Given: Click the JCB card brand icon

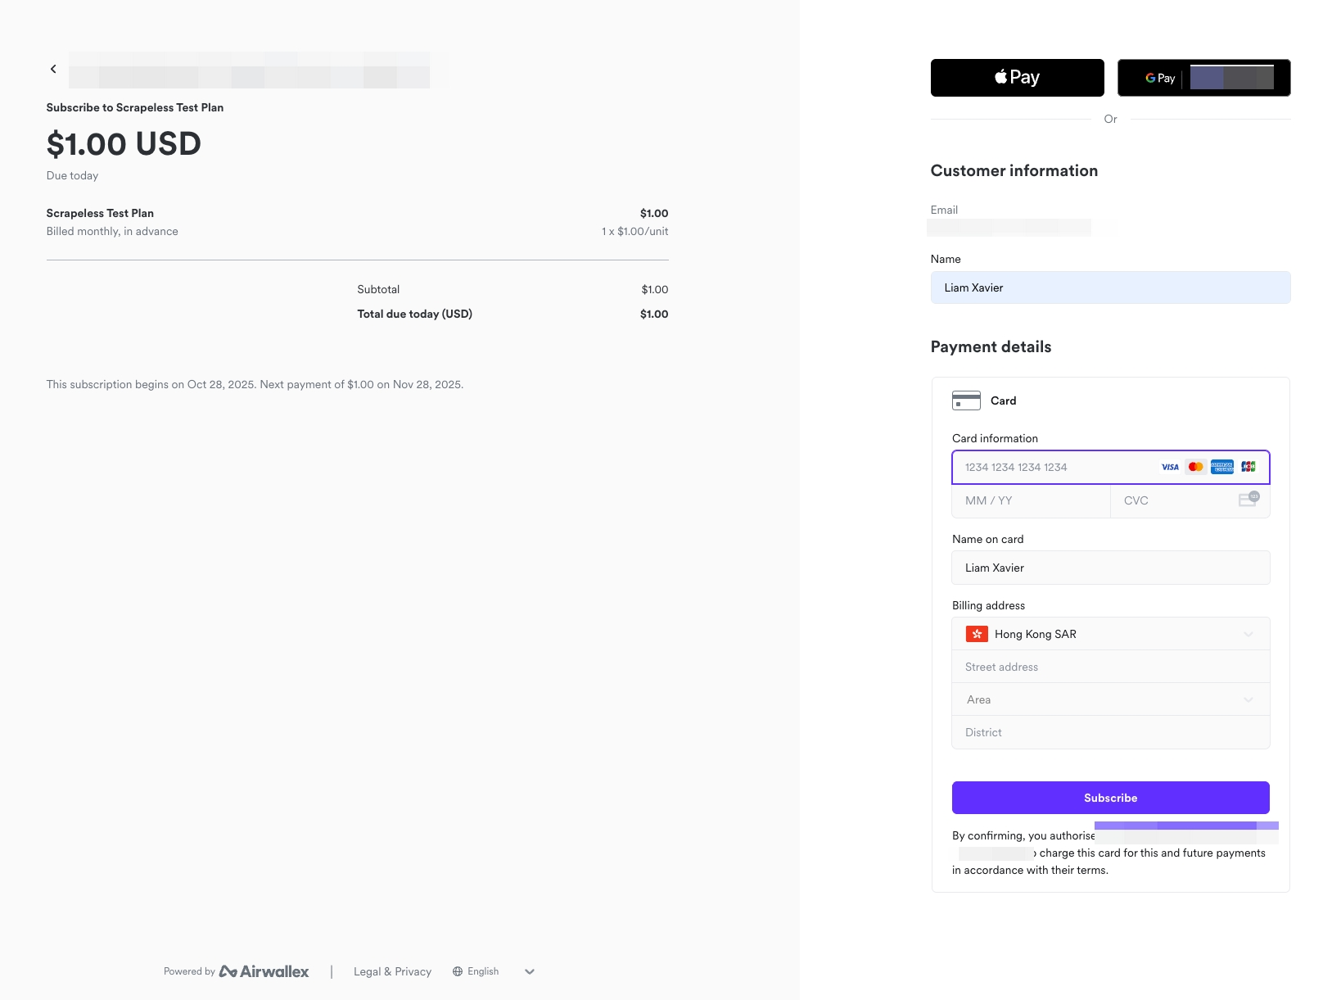Looking at the screenshot, I should [1248, 466].
